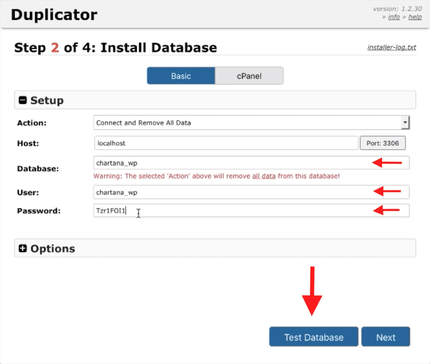Focus the Password input field
The width and height of the screenshot is (430, 364).
[251, 211]
